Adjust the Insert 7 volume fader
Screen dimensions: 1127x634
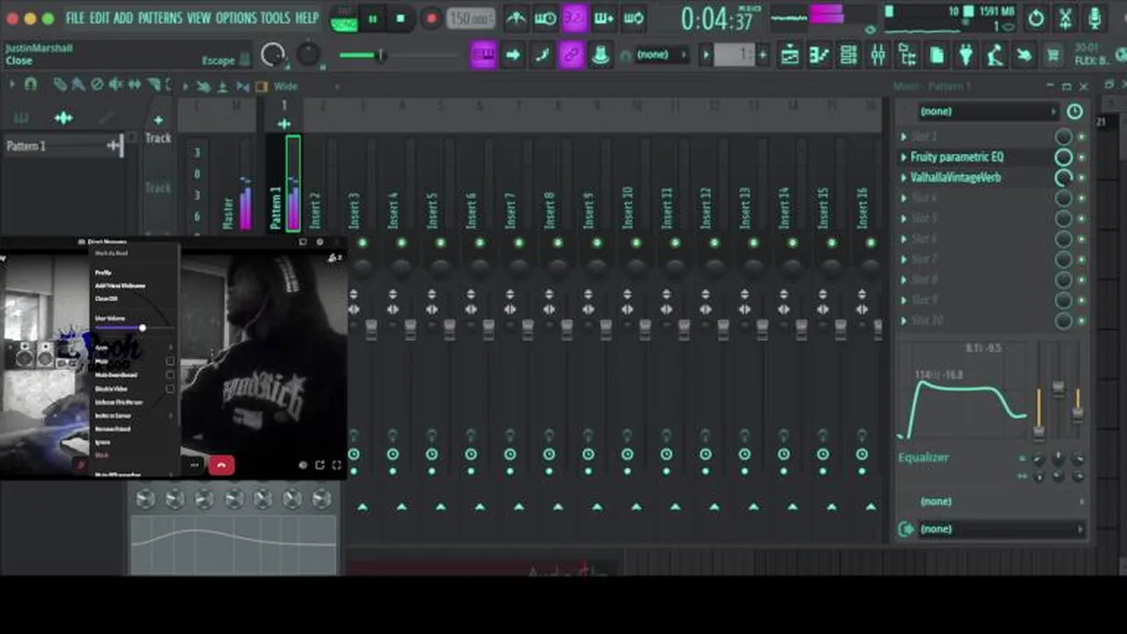click(x=527, y=331)
